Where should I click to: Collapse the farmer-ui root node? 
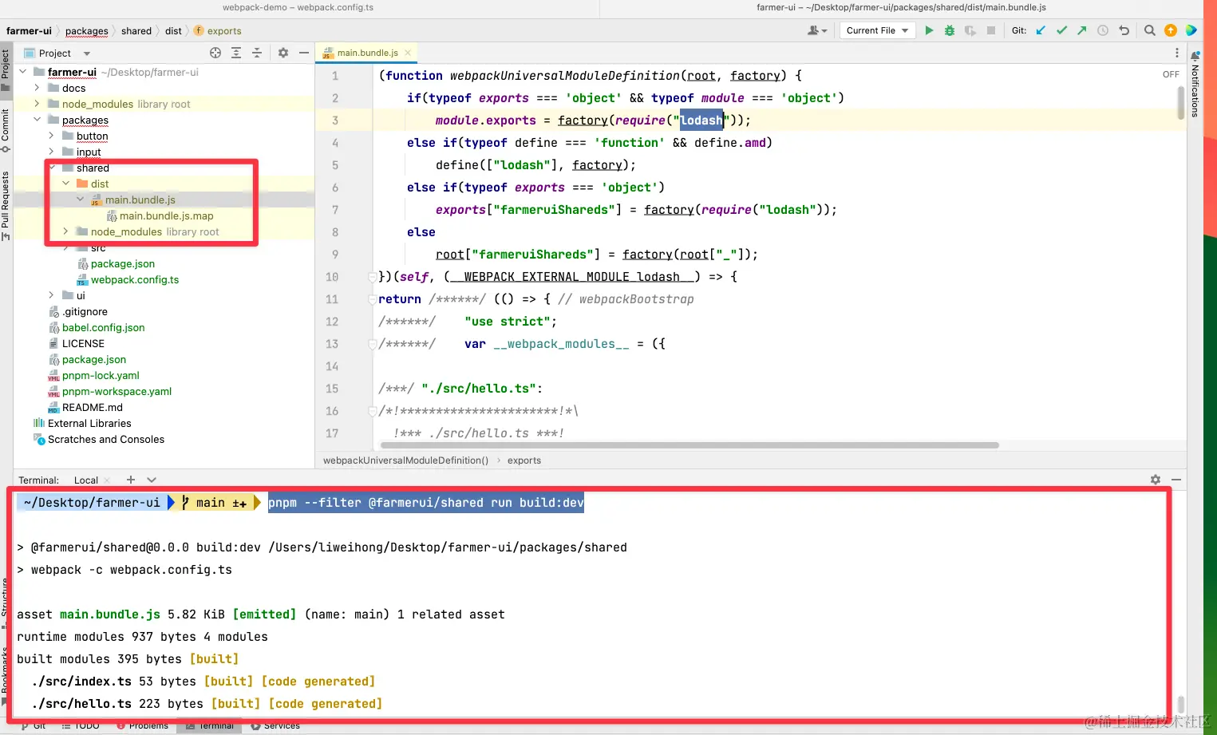[x=22, y=72]
